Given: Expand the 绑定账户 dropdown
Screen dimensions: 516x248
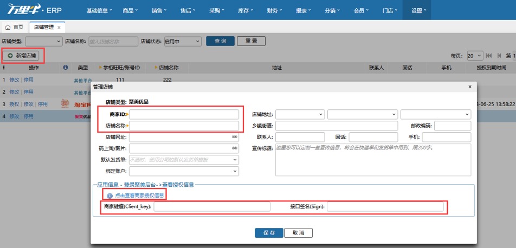Looking at the screenshot, I should pos(184,171).
